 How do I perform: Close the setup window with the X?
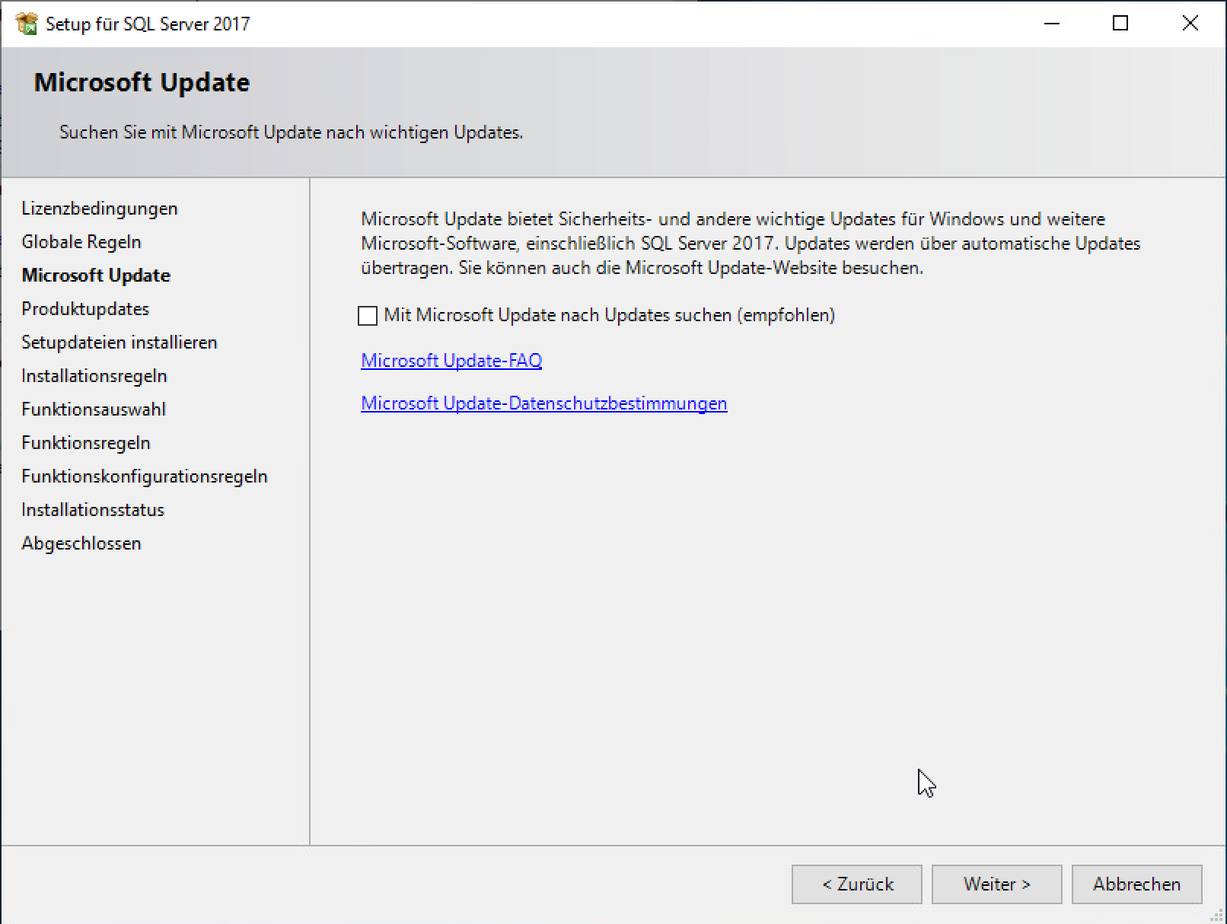point(1190,24)
